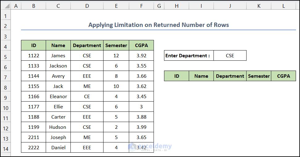Select the Name header in the right table
The image size is (300, 157).
[201, 76]
